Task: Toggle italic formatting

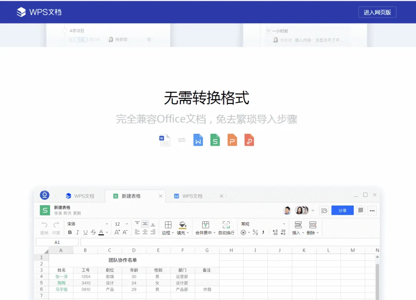Action: [77, 232]
